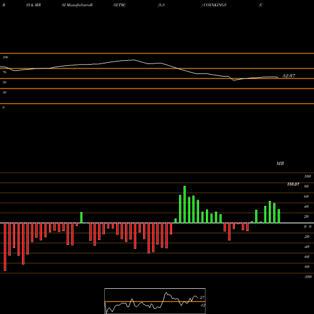314x314 pixels.
Task: Click the SI(TM) header text
Action: point(119,5)
